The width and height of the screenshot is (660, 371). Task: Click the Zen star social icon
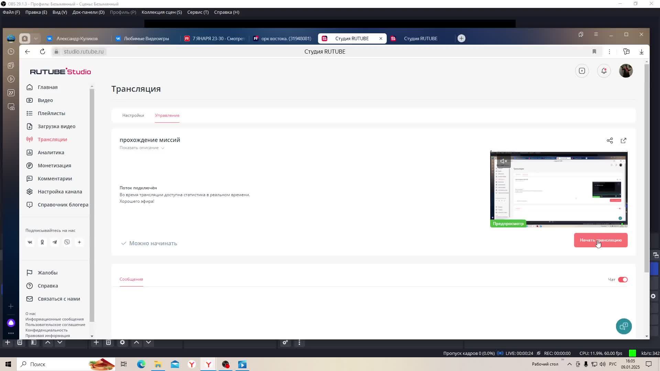[x=79, y=242]
